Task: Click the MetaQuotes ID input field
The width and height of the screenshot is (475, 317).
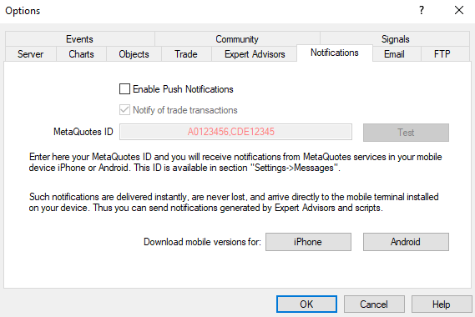Action: [x=235, y=132]
